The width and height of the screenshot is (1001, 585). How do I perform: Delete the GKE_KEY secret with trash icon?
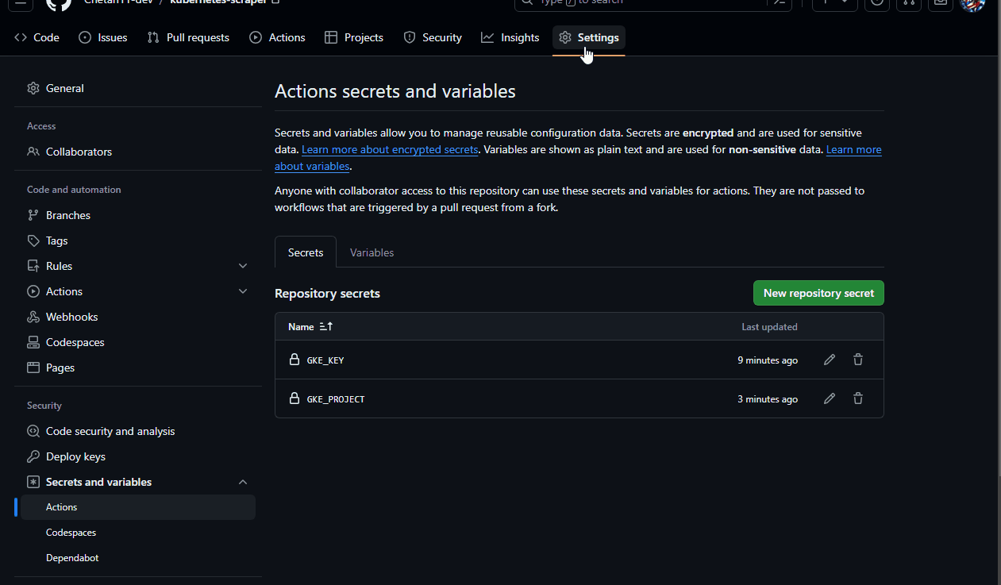tap(858, 360)
